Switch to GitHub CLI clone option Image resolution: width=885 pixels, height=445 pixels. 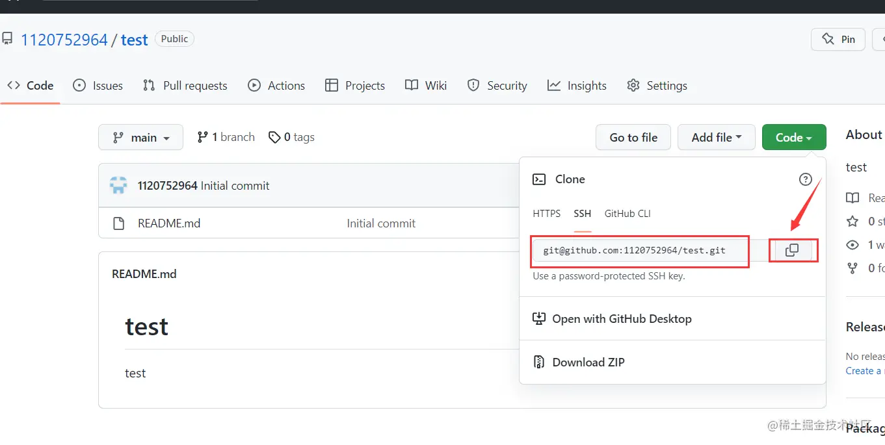(627, 214)
